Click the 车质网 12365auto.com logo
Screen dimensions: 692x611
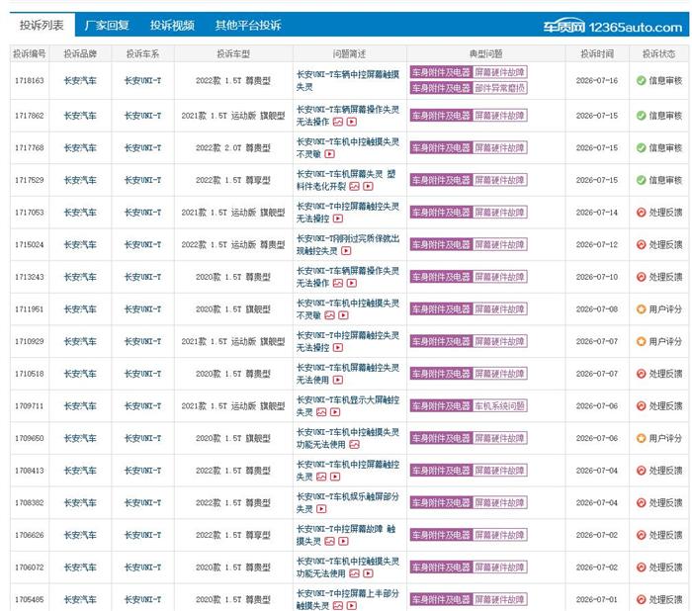coord(613,27)
